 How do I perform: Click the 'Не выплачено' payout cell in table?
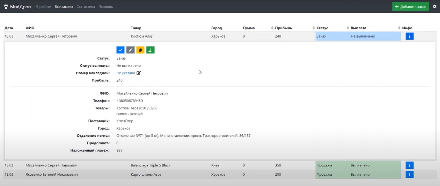click(375, 36)
